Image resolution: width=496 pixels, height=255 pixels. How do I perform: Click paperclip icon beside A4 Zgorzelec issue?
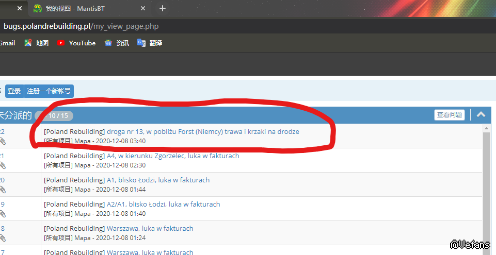pos(3,165)
